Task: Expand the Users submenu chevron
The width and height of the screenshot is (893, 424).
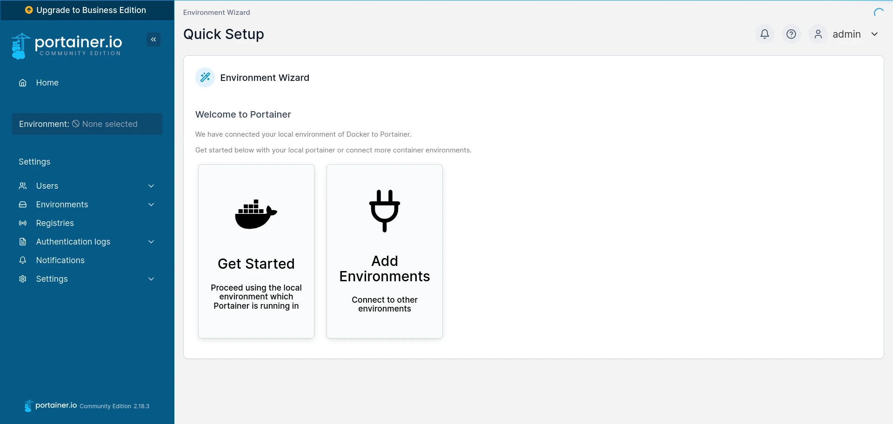Action: click(x=151, y=186)
